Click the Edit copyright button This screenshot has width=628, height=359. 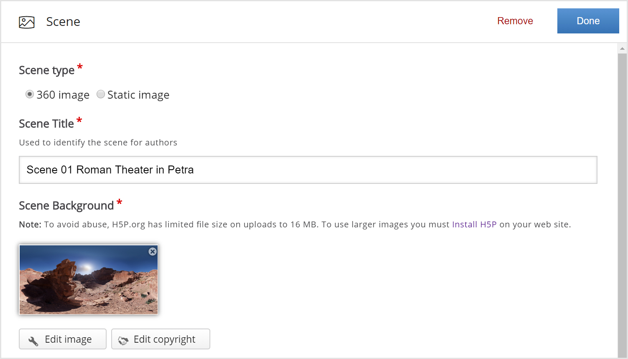(161, 339)
